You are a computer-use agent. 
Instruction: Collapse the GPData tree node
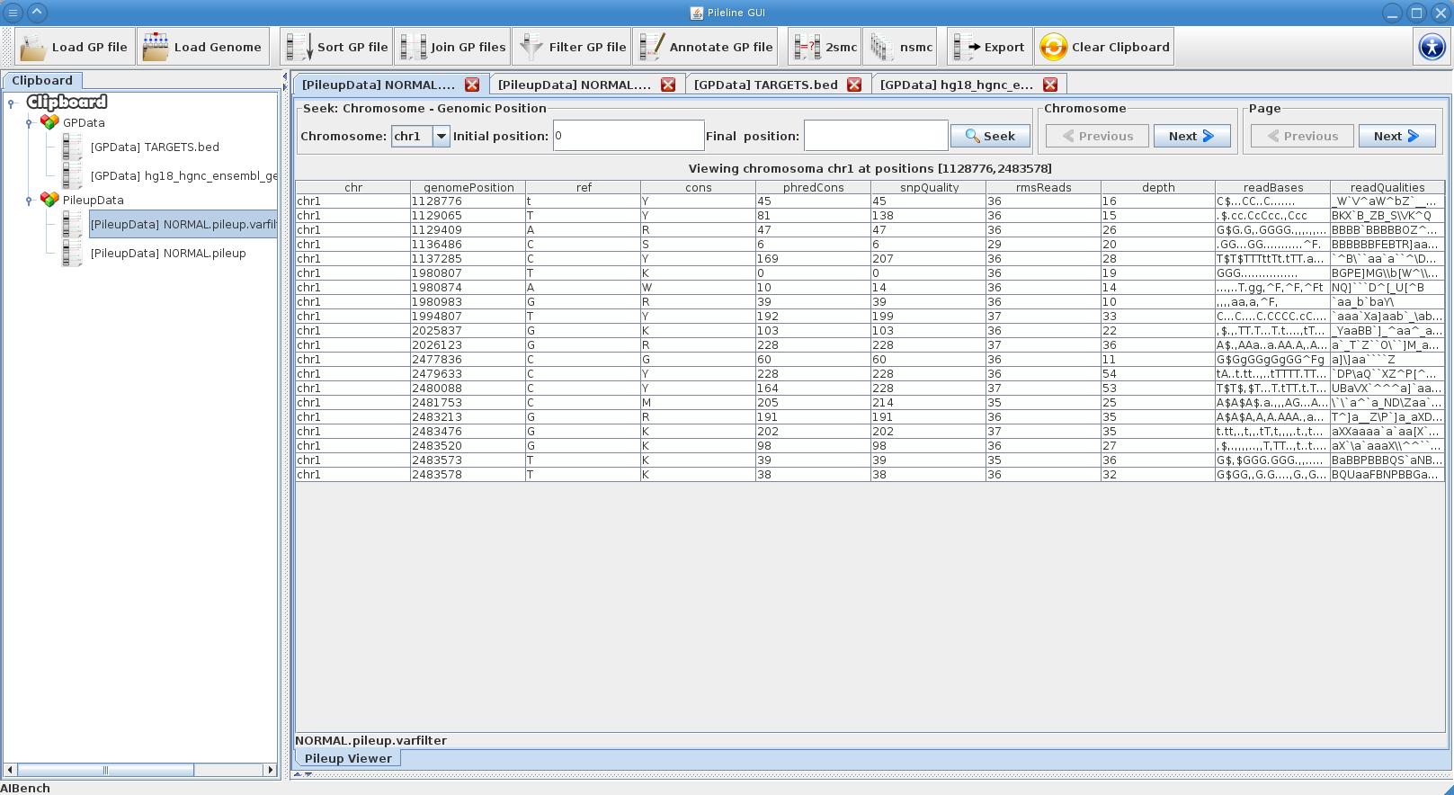(x=29, y=123)
